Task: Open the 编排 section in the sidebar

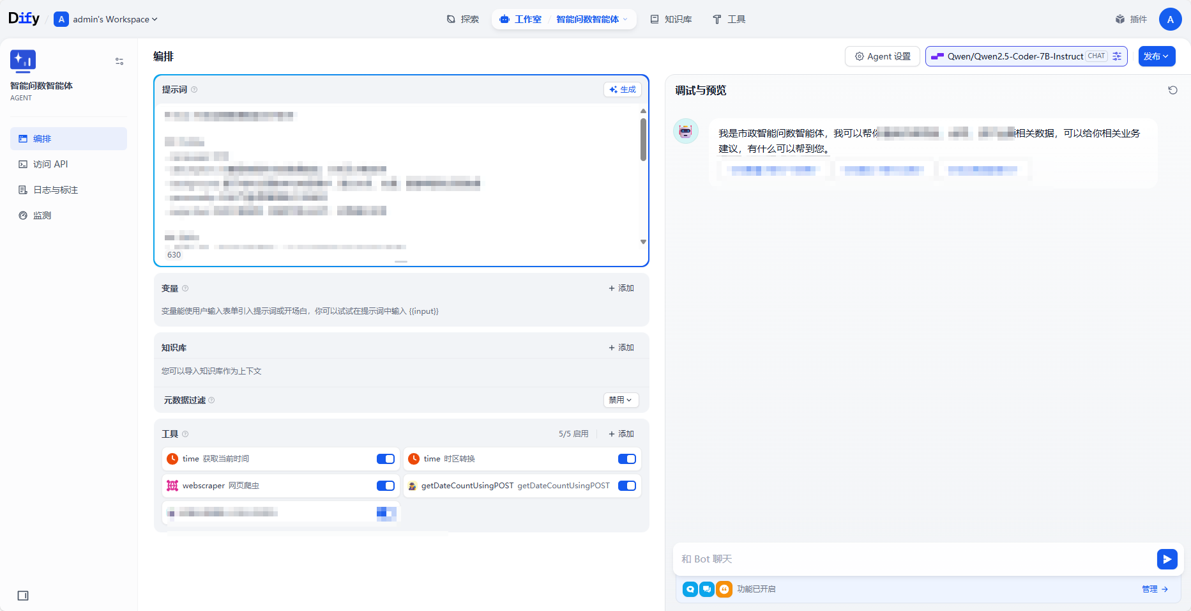Action: 43,139
